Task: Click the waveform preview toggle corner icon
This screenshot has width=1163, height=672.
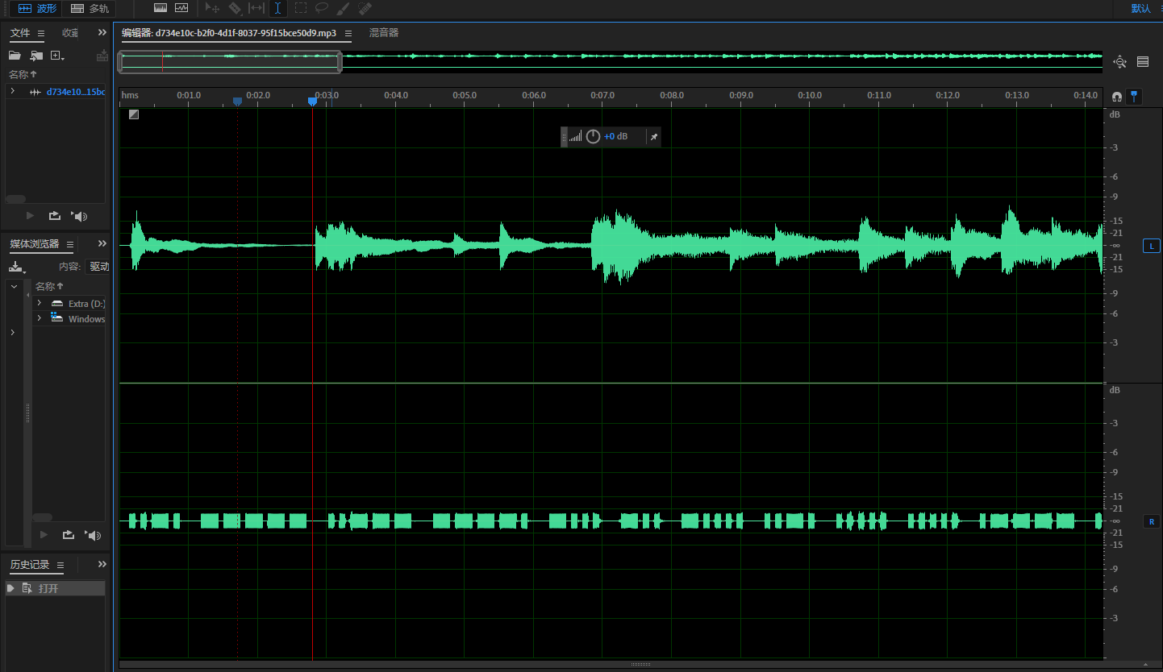Action: click(134, 114)
